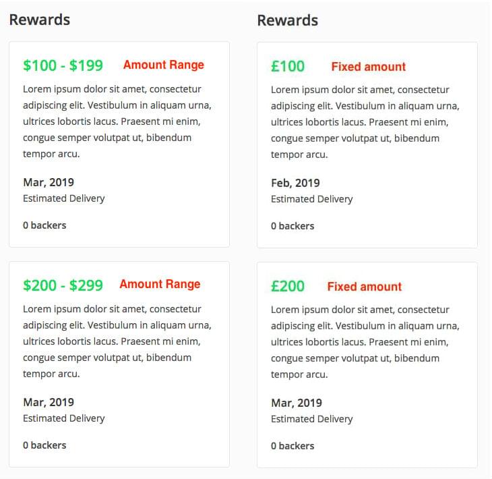
Task: Click Mar, 2019 in the $100 - $199 card
Action: [49, 182]
